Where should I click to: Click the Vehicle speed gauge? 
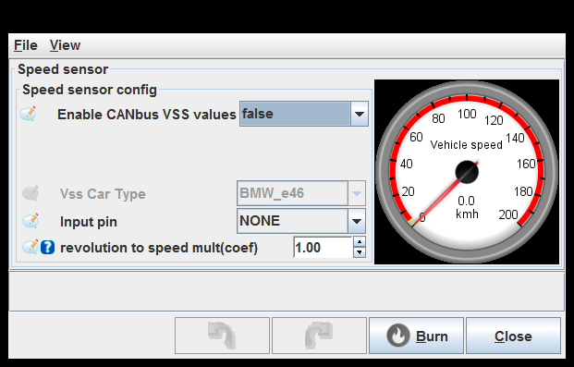pos(467,172)
